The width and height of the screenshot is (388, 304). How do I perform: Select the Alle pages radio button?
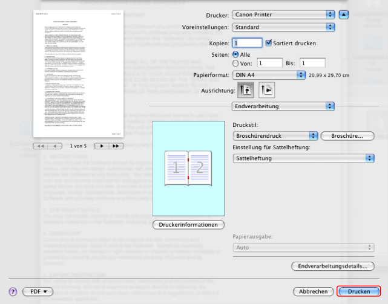click(x=236, y=54)
